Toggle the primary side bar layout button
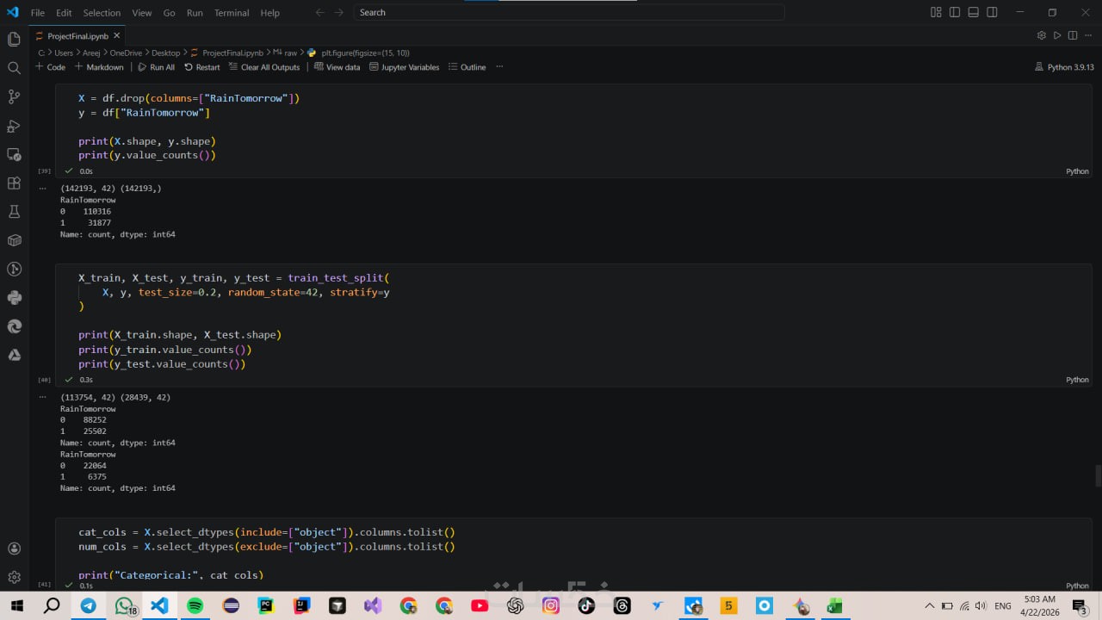 [x=955, y=13]
